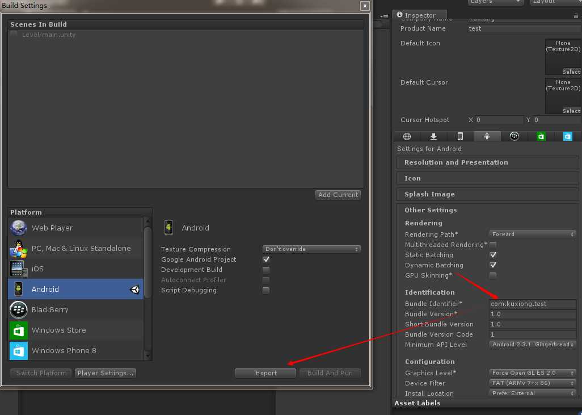Open Android settings tab in Inspector

click(487, 136)
